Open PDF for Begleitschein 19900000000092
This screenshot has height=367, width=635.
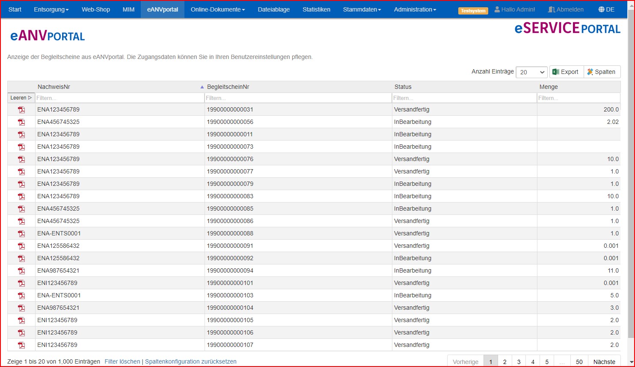[21, 258]
